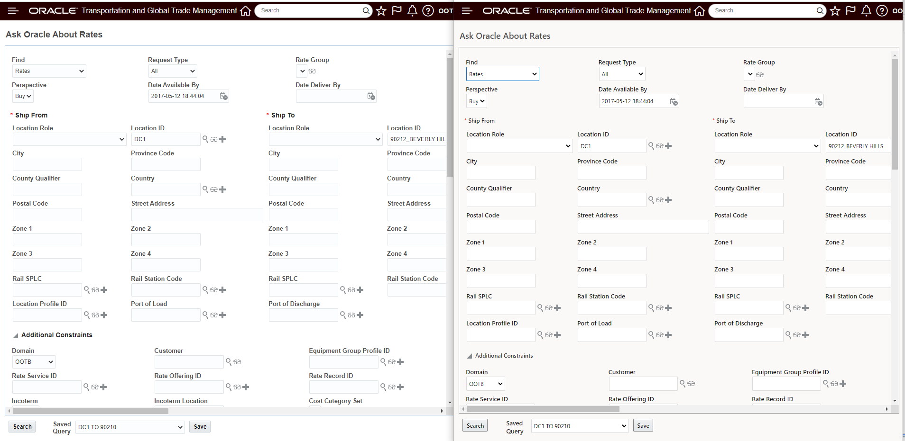Open notifications bell in right window
The height and width of the screenshot is (441, 905).
coord(867,10)
